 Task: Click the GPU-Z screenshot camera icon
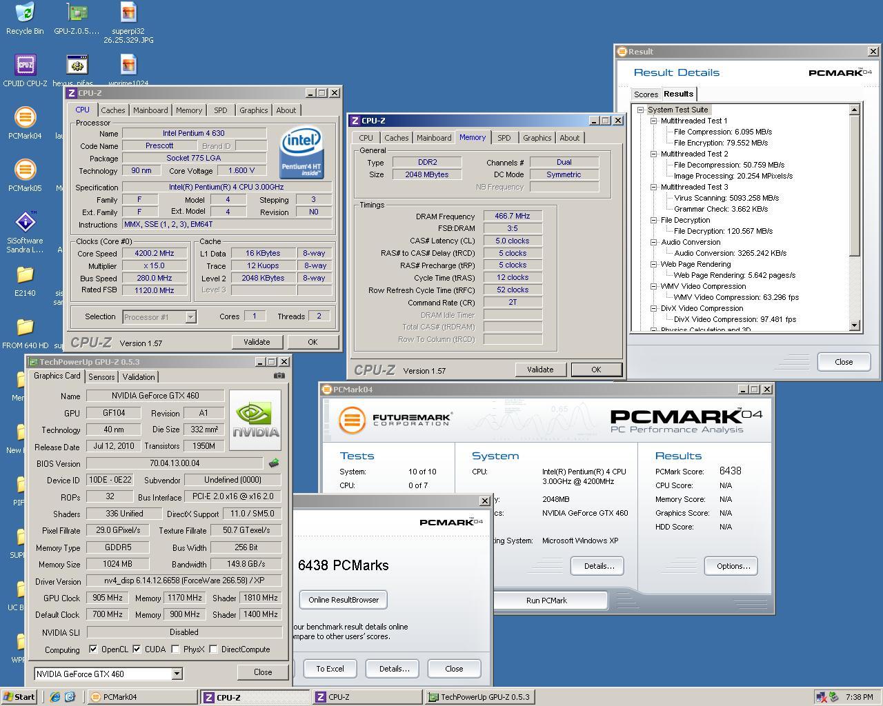[x=279, y=376]
